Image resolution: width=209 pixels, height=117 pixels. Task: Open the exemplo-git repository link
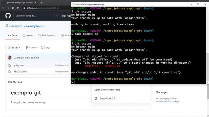click(35, 26)
